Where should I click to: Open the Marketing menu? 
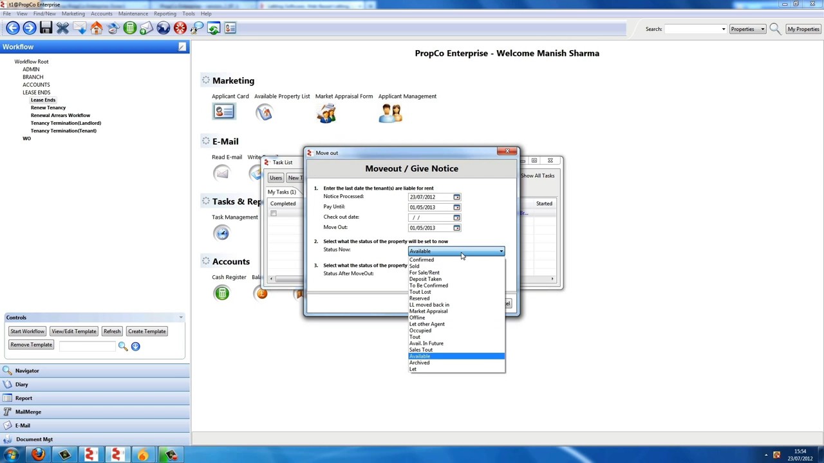tap(73, 14)
